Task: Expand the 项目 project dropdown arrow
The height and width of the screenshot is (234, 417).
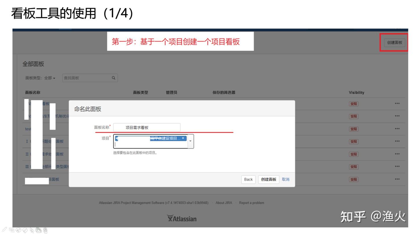Action: [190, 141]
